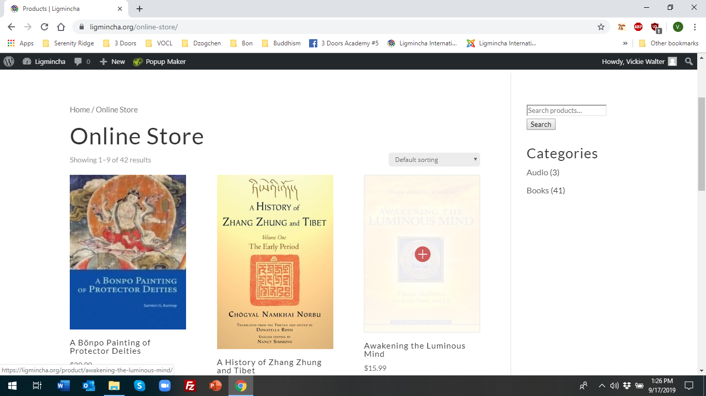Open the Adblock Plus extension icon

(638, 27)
